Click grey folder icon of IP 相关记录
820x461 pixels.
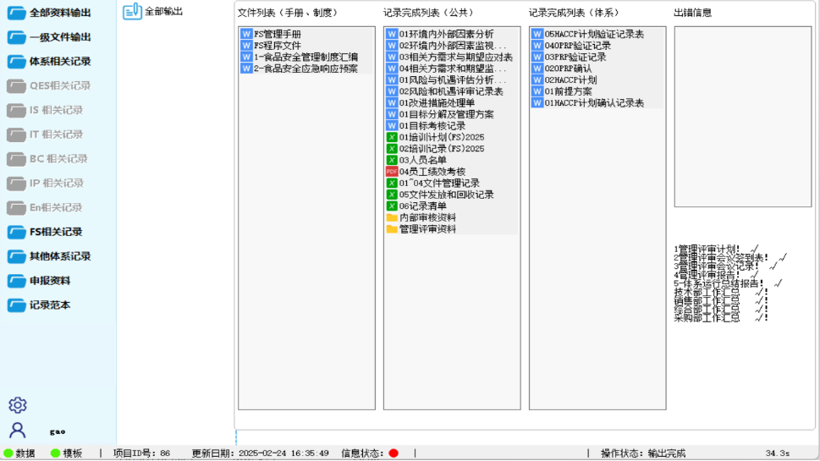point(16,183)
